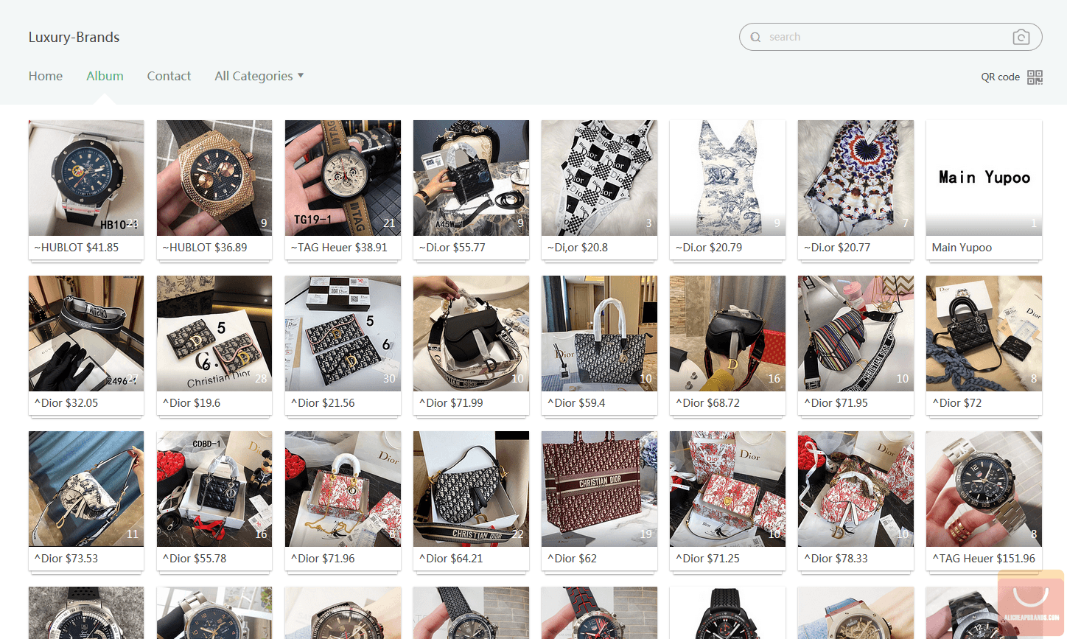
Task: Click the Main Yupoo caption text
Action: point(962,248)
